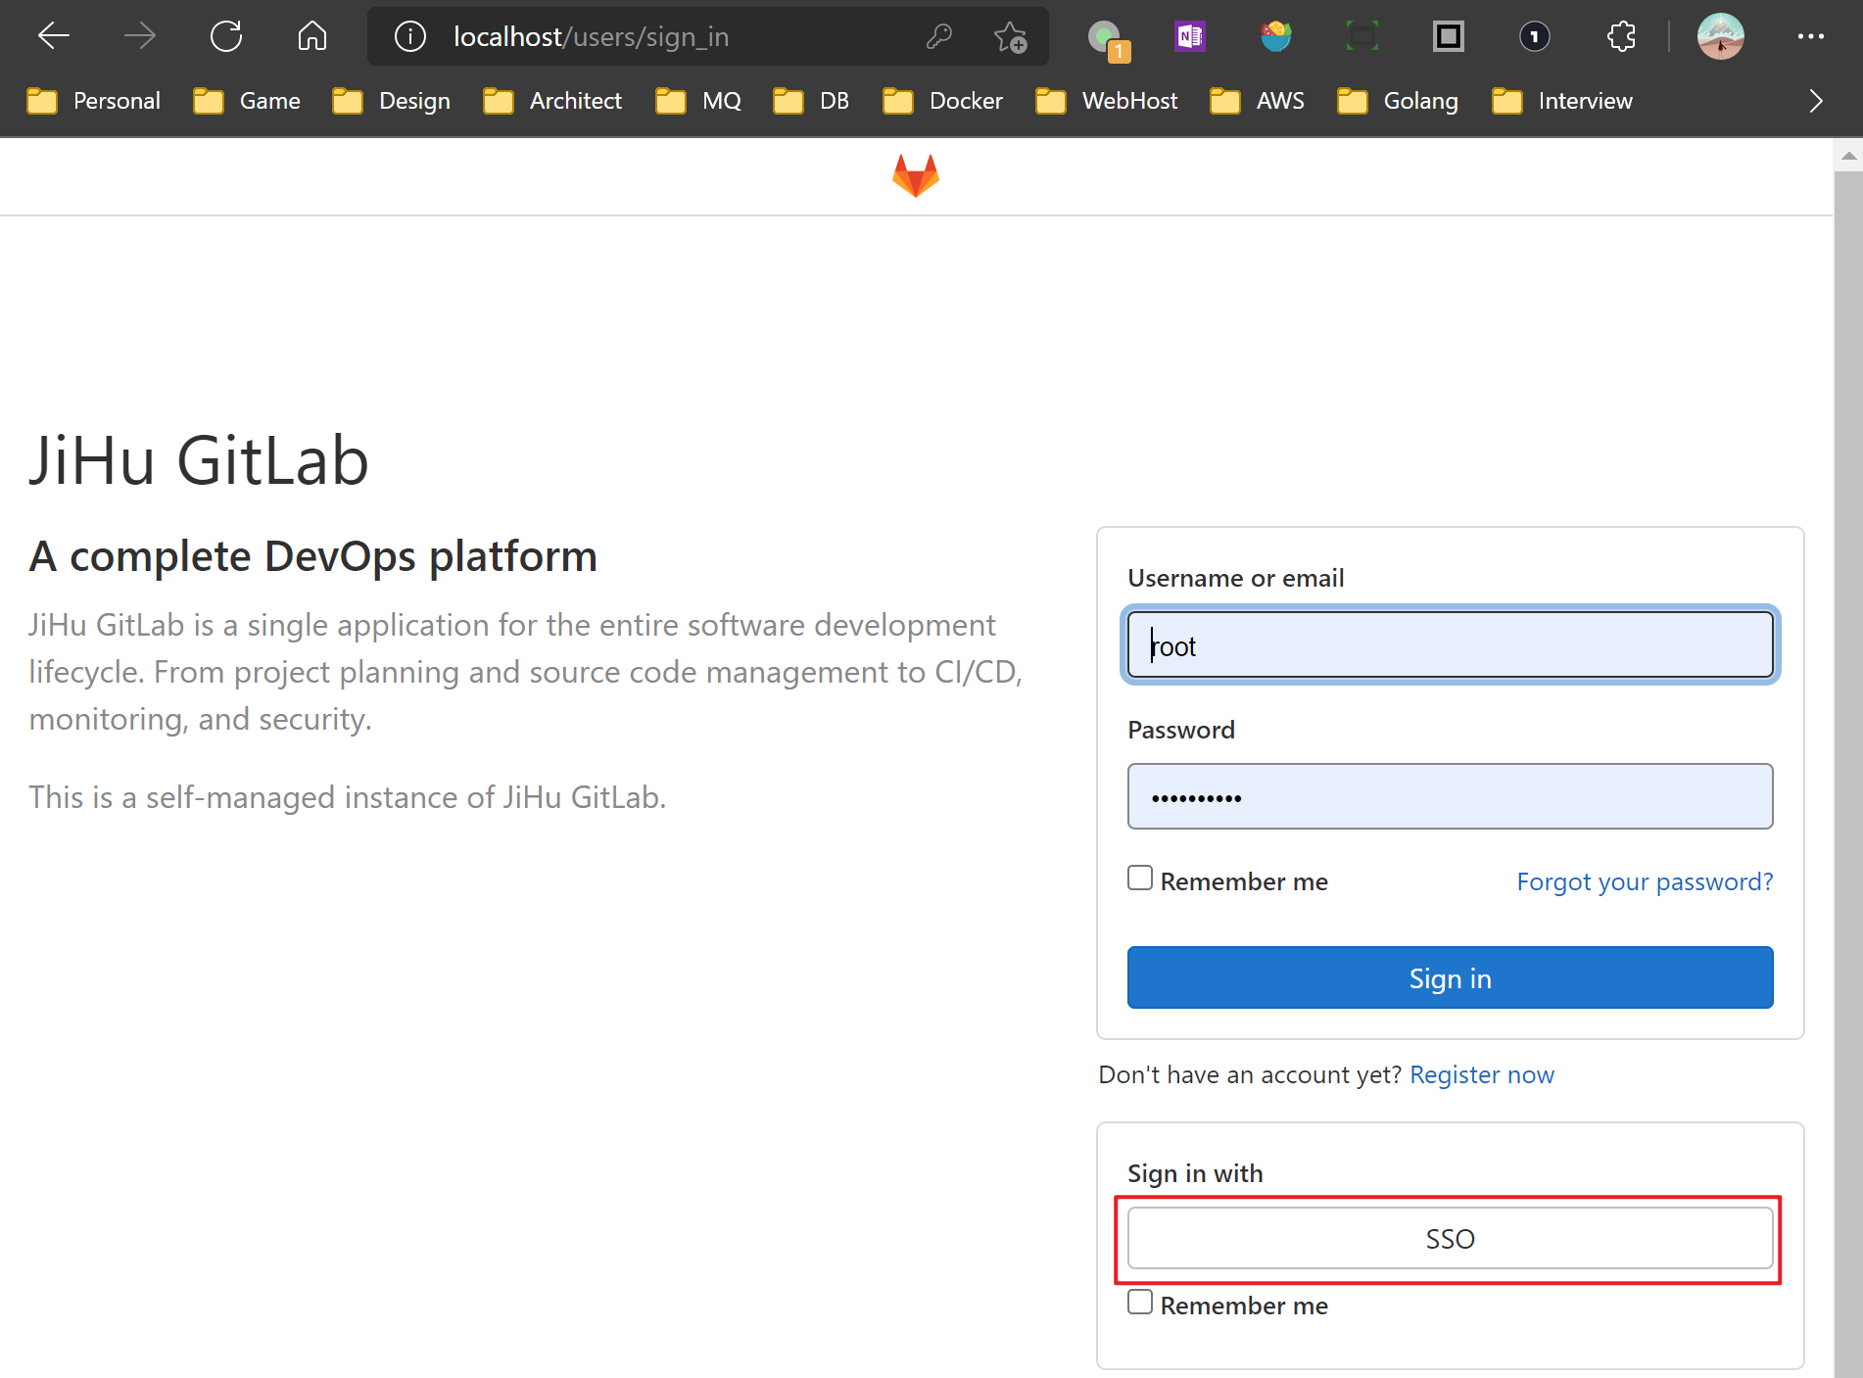Go to the browser home page
The height and width of the screenshot is (1378, 1863).
(x=312, y=37)
